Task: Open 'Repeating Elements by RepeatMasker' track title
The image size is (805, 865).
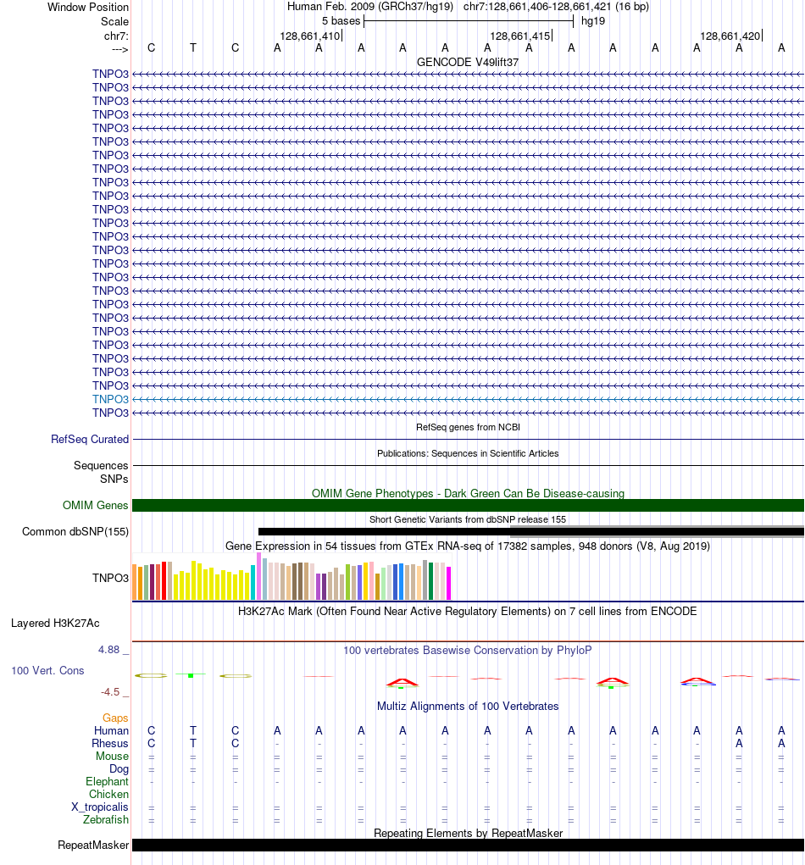Action: [468, 833]
